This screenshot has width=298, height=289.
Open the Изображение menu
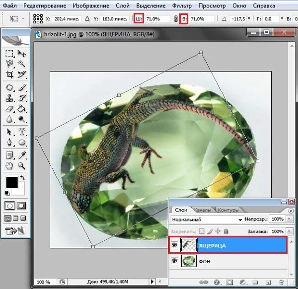[91, 5]
